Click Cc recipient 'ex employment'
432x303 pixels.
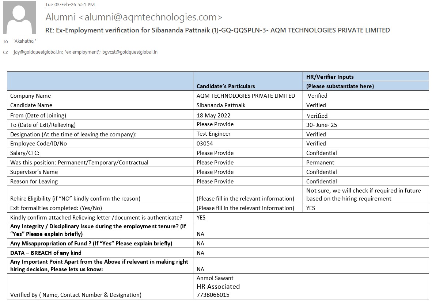[82, 52]
